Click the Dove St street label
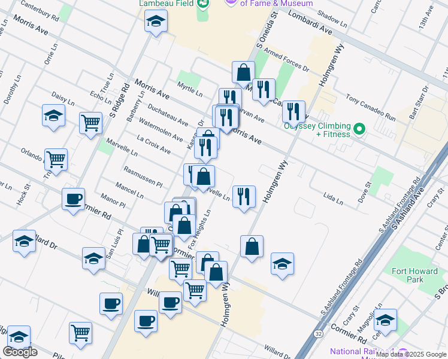The height and width of the screenshot is (359, 448). pos(365,192)
